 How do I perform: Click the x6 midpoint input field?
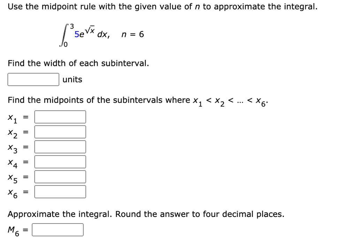tap(60, 192)
